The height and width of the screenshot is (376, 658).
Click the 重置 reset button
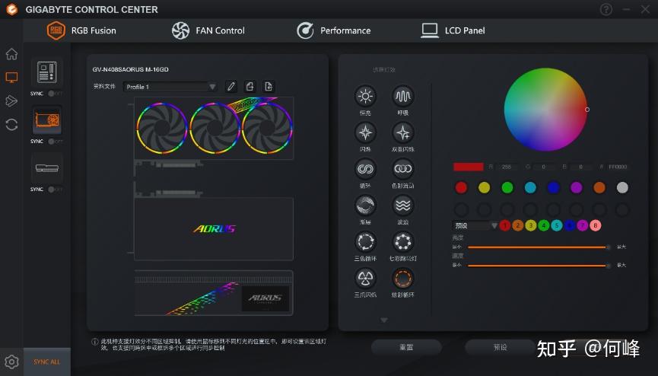point(406,347)
